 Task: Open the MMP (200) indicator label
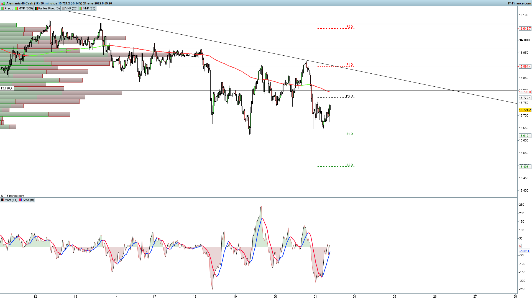coord(24,8)
